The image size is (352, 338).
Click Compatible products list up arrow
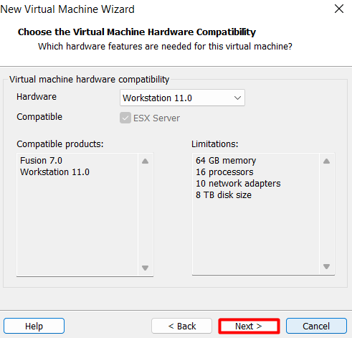click(145, 161)
